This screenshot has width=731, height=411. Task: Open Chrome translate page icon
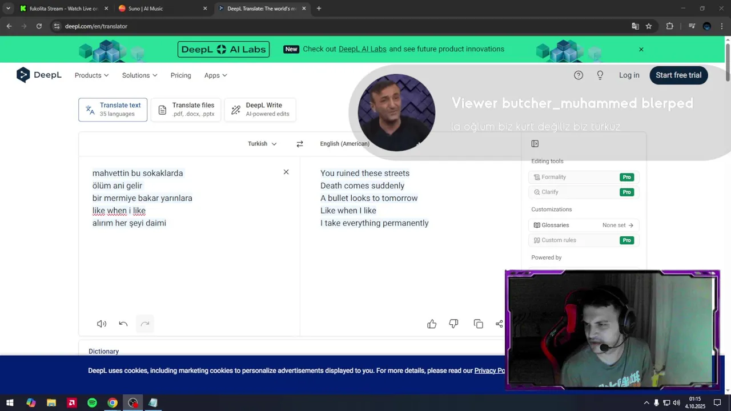[x=635, y=26]
